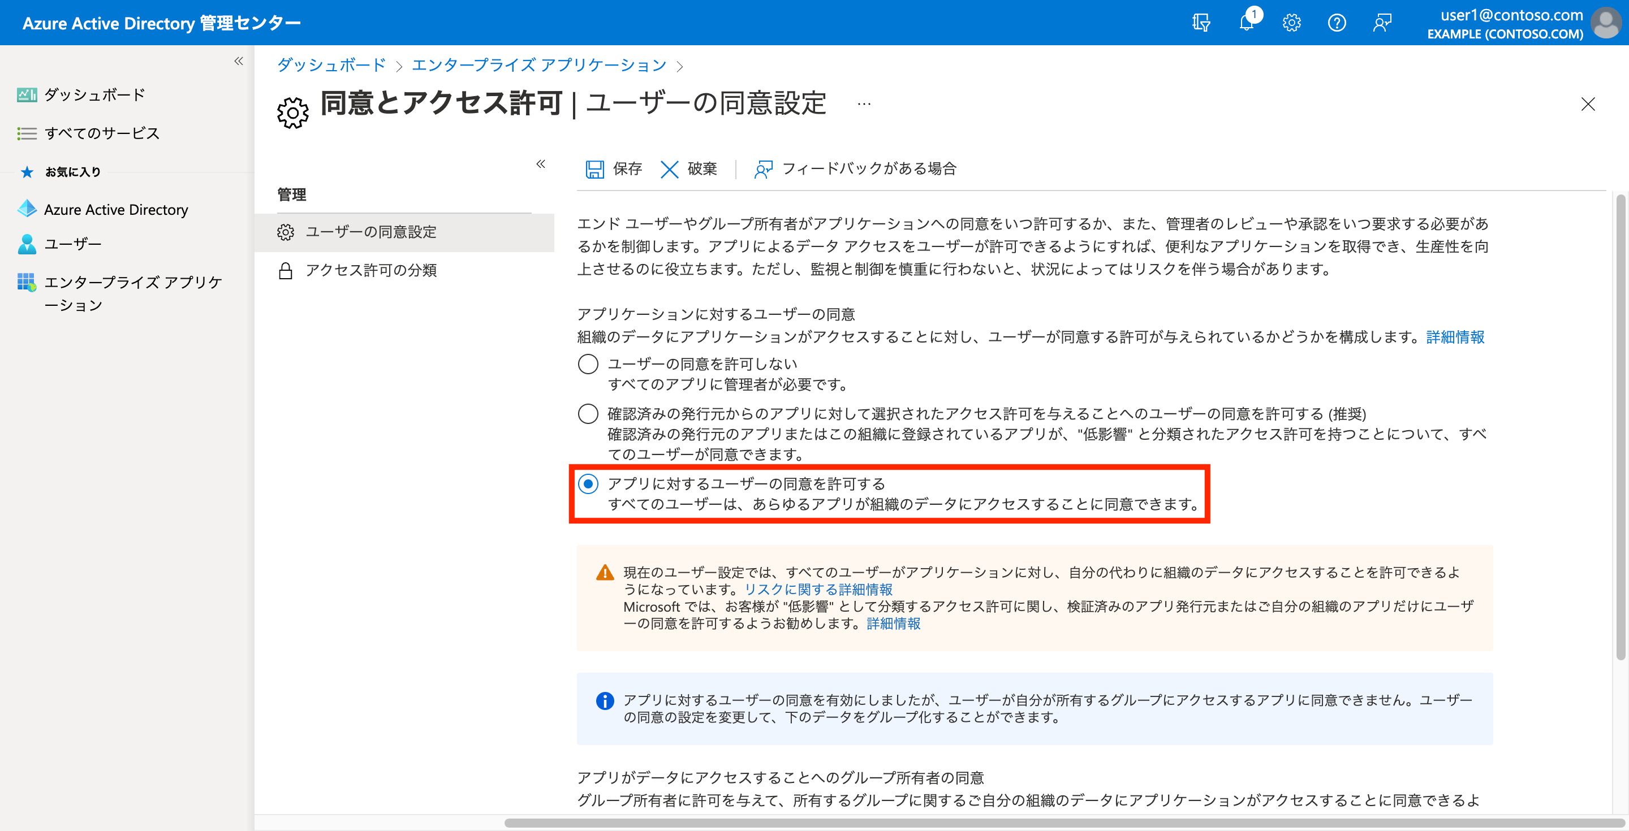Follow the ダッシュボード breadcrumb link
The width and height of the screenshot is (1629, 831).
click(331, 65)
